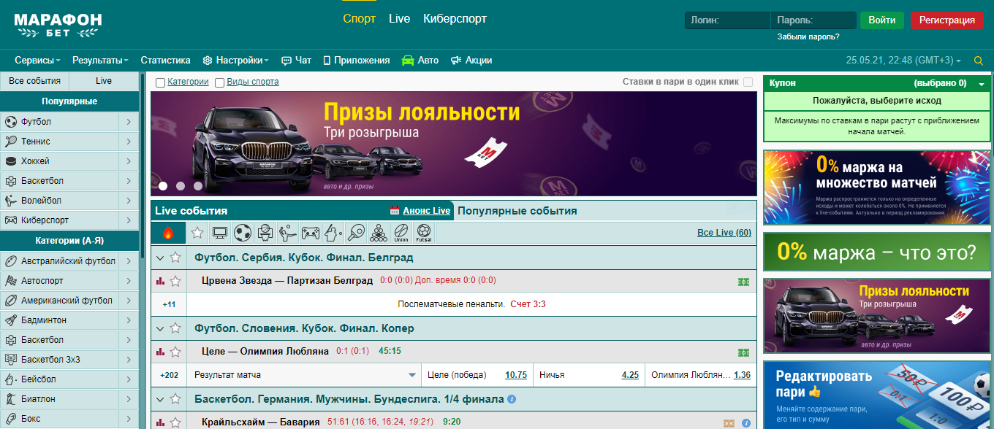Filter live events by Rugby Union icon
Viewport: 994px width, 429px height.
(x=401, y=233)
